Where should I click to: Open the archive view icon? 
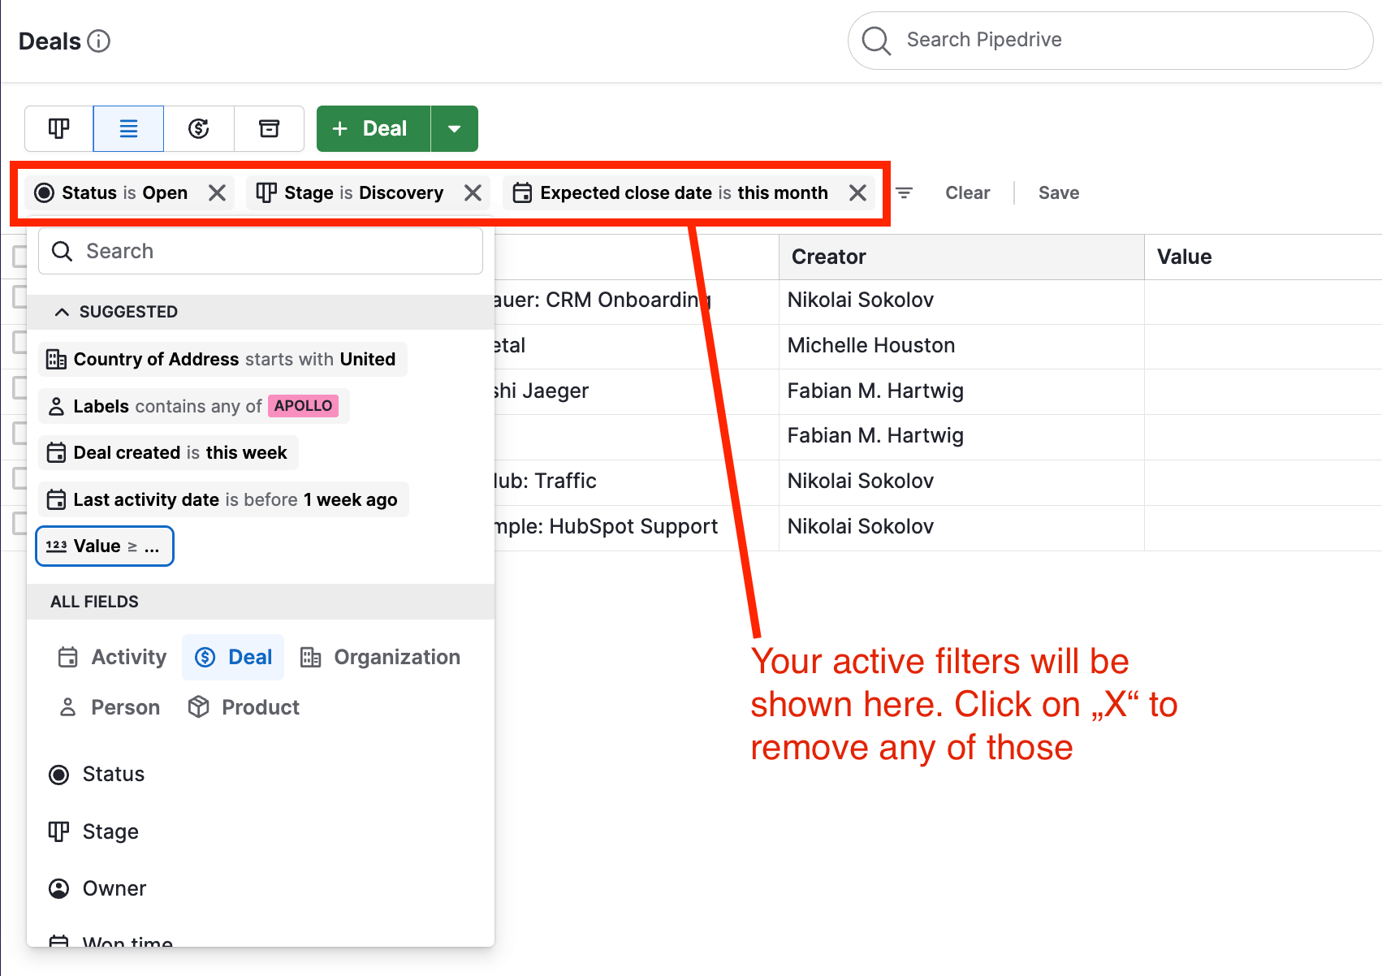[x=269, y=128]
